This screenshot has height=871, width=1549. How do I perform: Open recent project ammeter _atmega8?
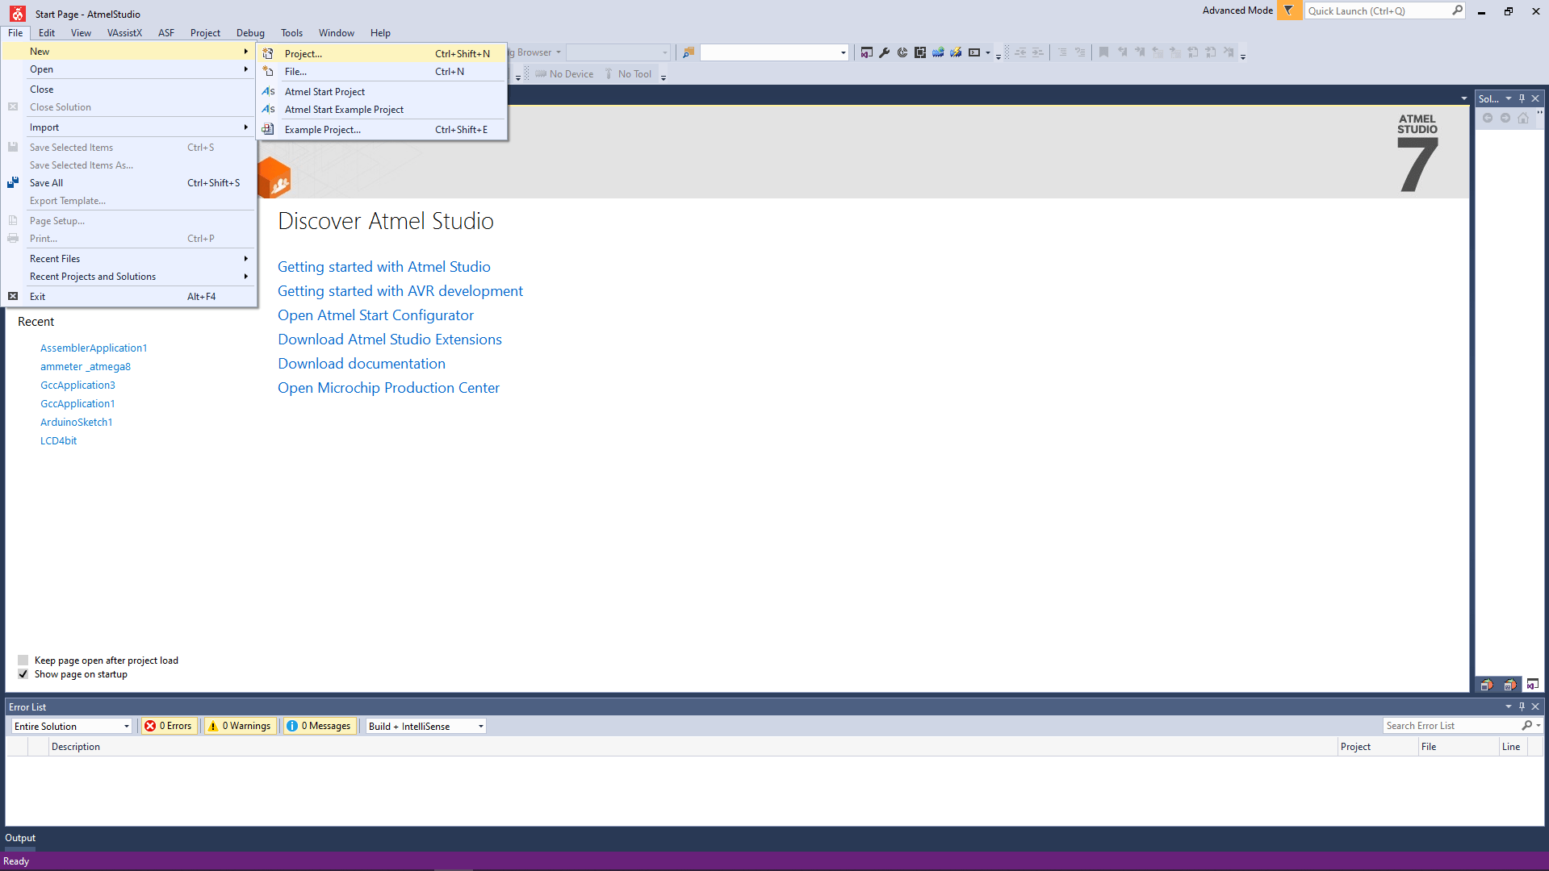click(86, 367)
